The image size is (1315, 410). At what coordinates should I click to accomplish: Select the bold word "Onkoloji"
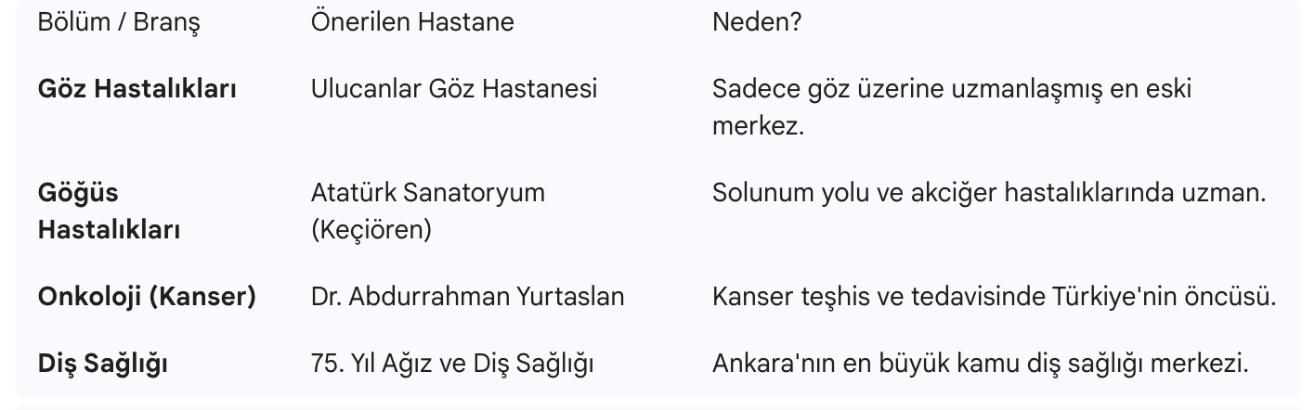89,297
